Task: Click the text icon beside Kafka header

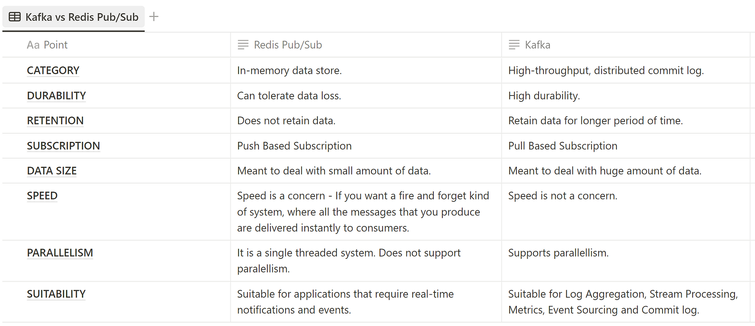Action: coord(514,45)
